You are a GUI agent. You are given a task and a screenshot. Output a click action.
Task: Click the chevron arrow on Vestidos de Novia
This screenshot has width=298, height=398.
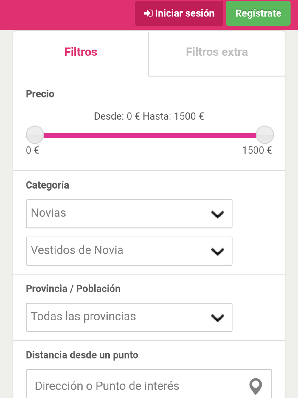point(218,252)
